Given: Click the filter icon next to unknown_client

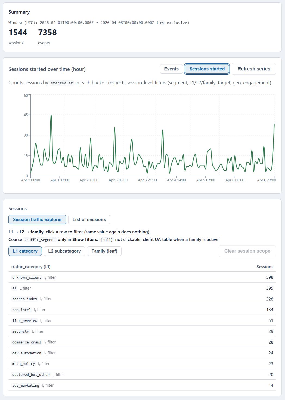Looking at the screenshot, I should pyautogui.click(x=51, y=277).
